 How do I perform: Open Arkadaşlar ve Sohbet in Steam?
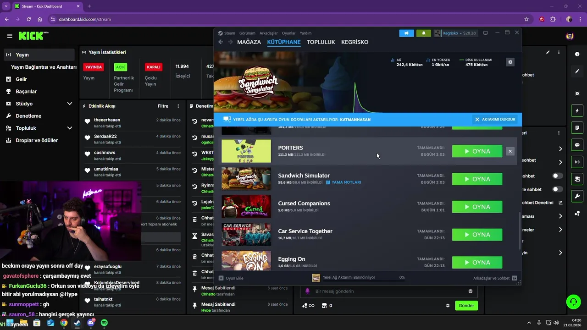(495, 278)
